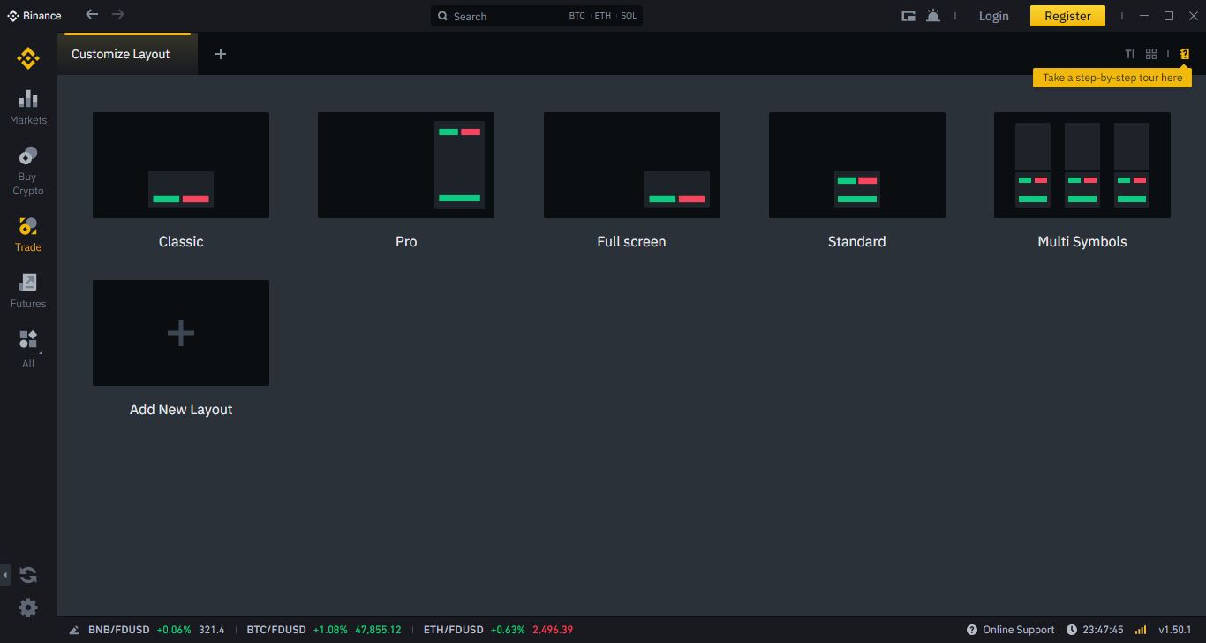Open the grid layout icon
Viewport: 1206px width, 643px height.
click(x=1151, y=54)
